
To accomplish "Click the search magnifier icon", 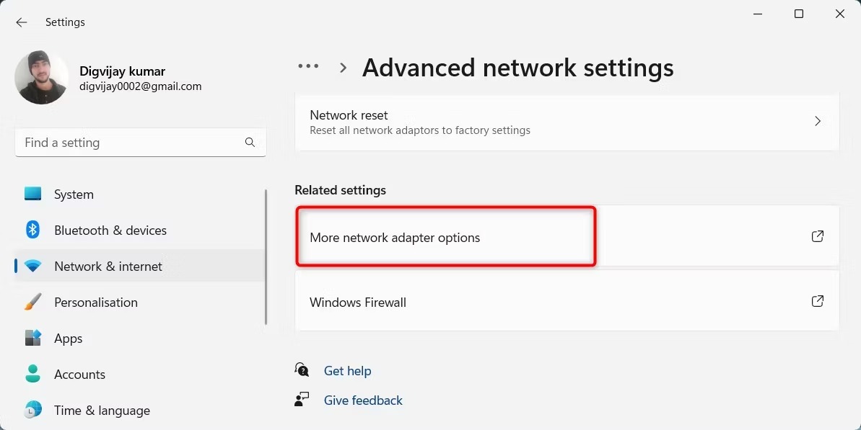I will point(250,143).
